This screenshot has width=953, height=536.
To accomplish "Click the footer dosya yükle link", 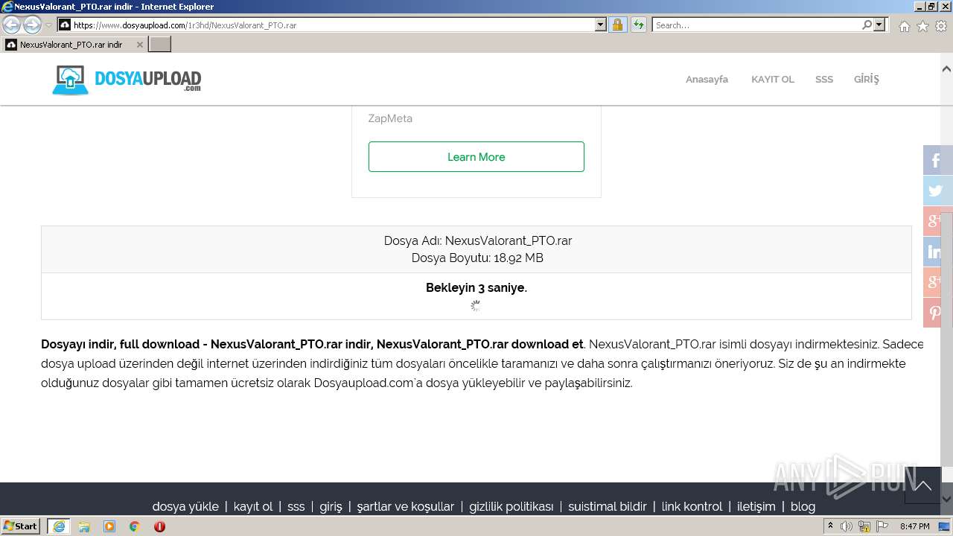I will (x=185, y=506).
